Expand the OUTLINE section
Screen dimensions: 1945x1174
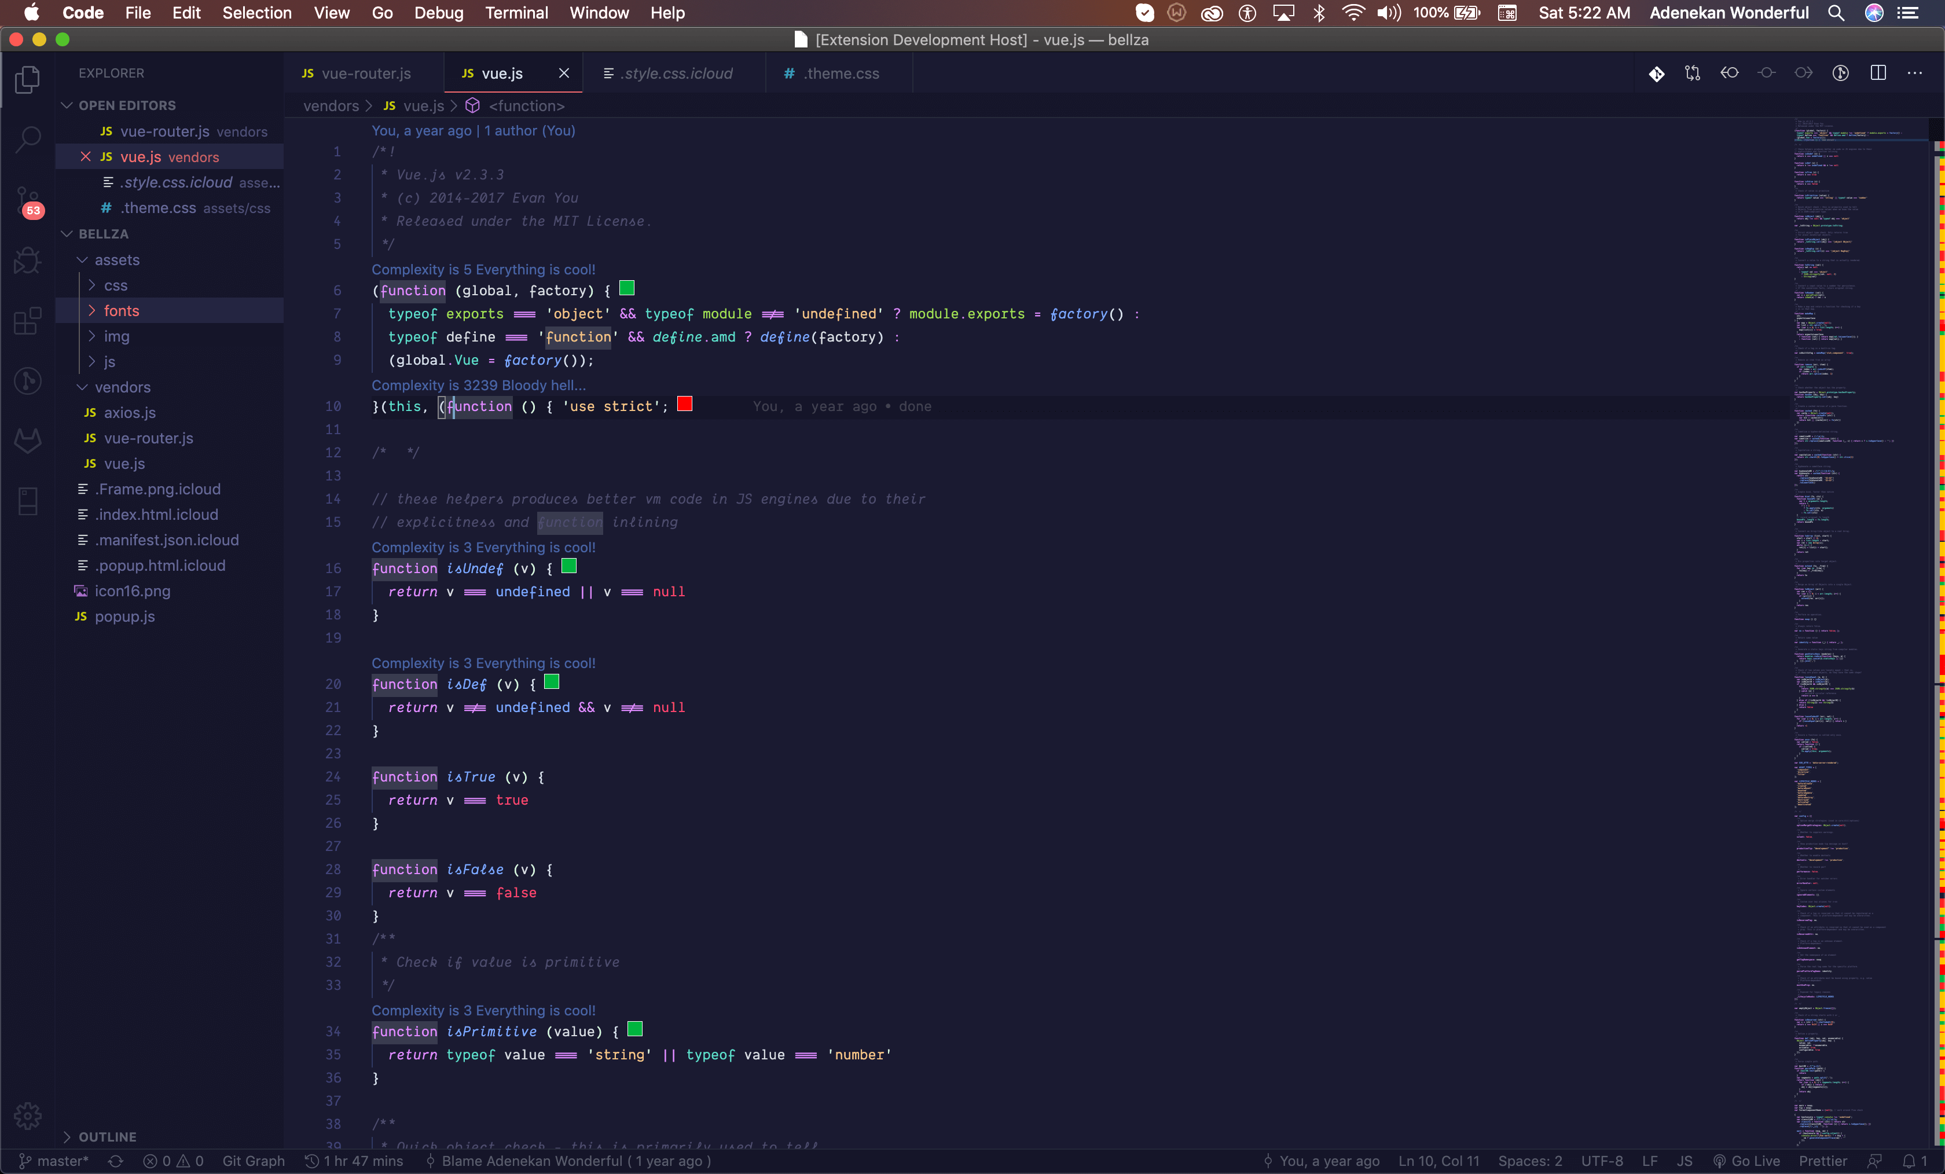pos(107,1136)
